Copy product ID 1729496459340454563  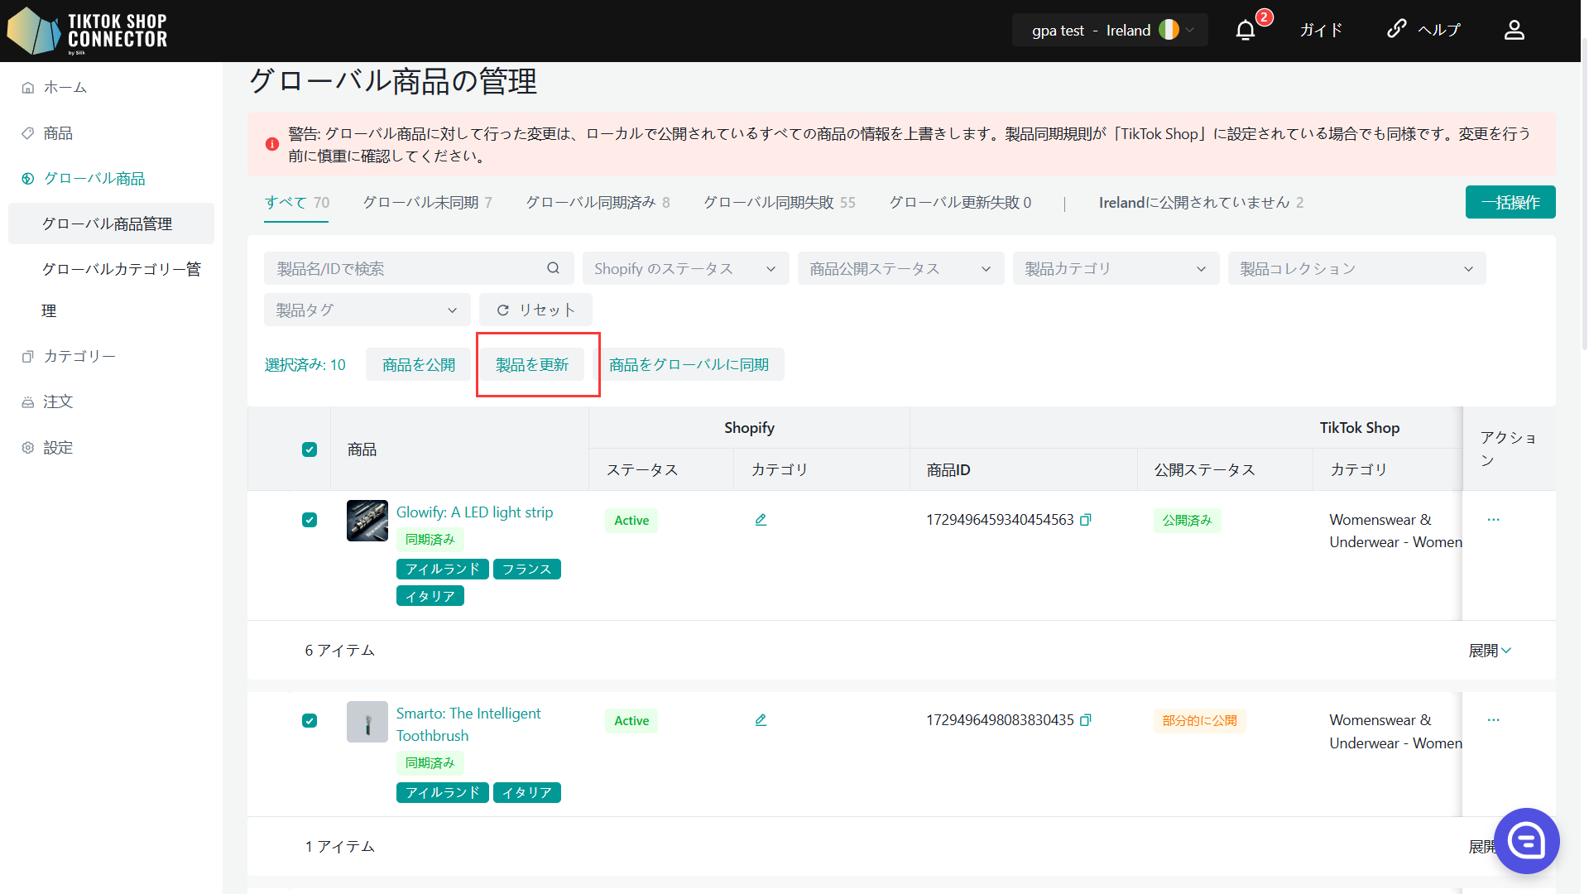[1086, 520]
